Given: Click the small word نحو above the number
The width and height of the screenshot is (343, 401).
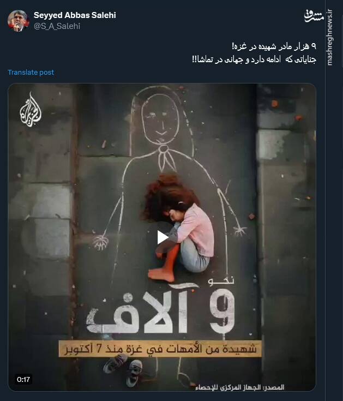Looking at the screenshot, I should click(221, 280).
